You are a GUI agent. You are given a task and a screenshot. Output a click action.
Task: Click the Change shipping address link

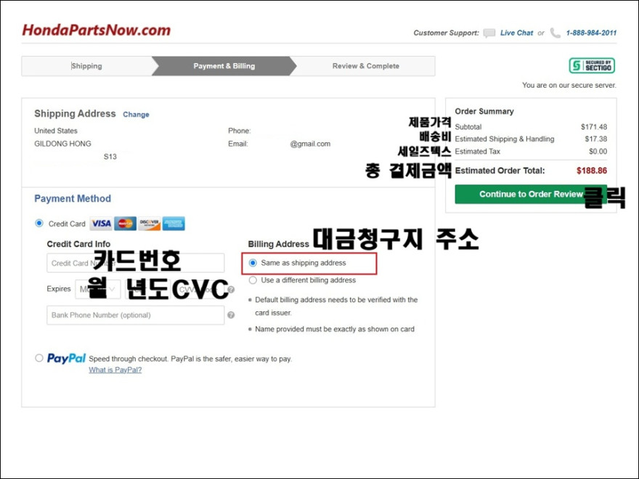point(136,115)
